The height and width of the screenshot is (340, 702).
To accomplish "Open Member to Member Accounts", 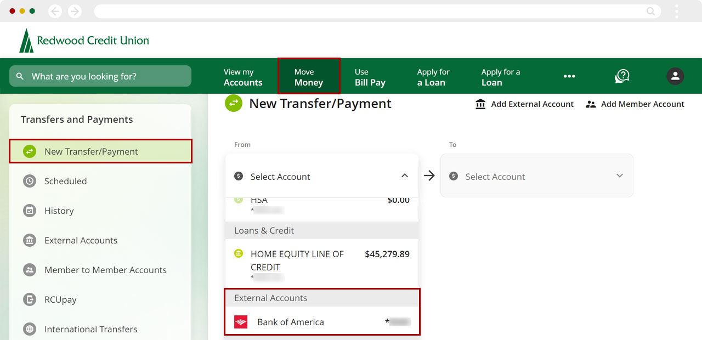I will click(100, 270).
